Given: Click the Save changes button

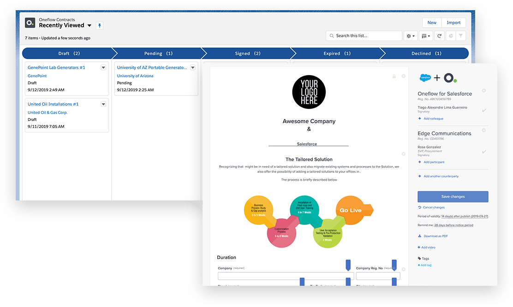Looking at the screenshot, I should click(453, 196).
